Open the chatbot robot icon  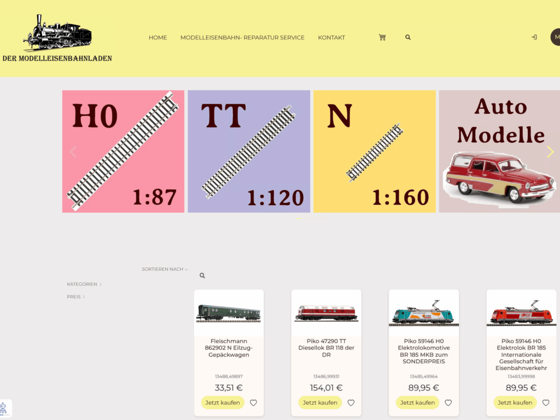pos(4,408)
